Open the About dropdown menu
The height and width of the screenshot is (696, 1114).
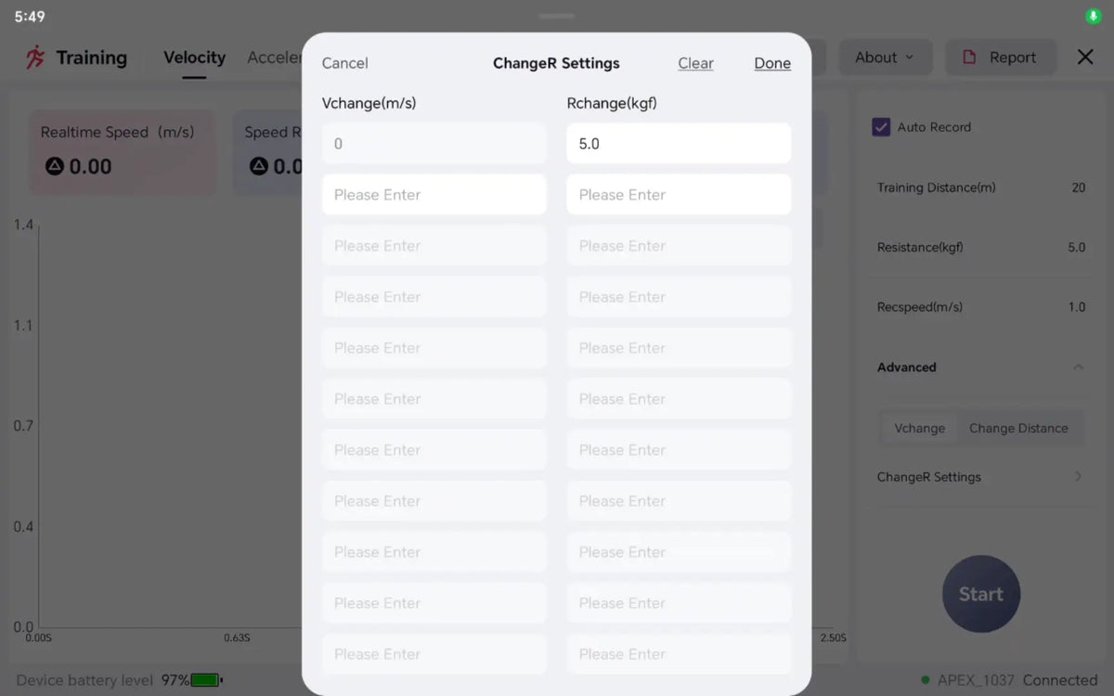point(884,58)
